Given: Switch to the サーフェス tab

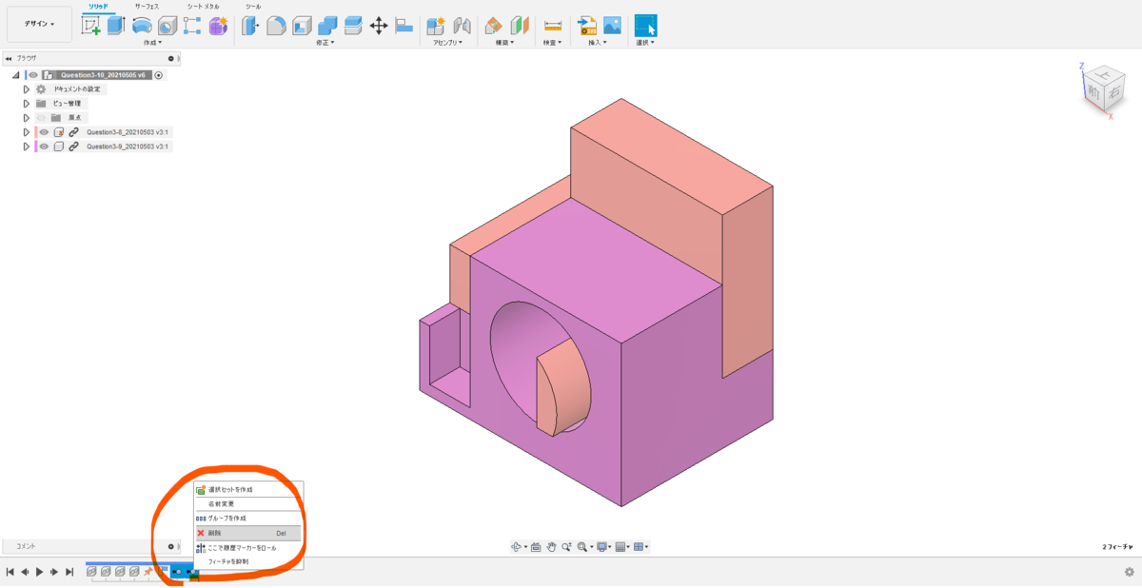Looking at the screenshot, I should pyautogui.click(x=147, y=6).
